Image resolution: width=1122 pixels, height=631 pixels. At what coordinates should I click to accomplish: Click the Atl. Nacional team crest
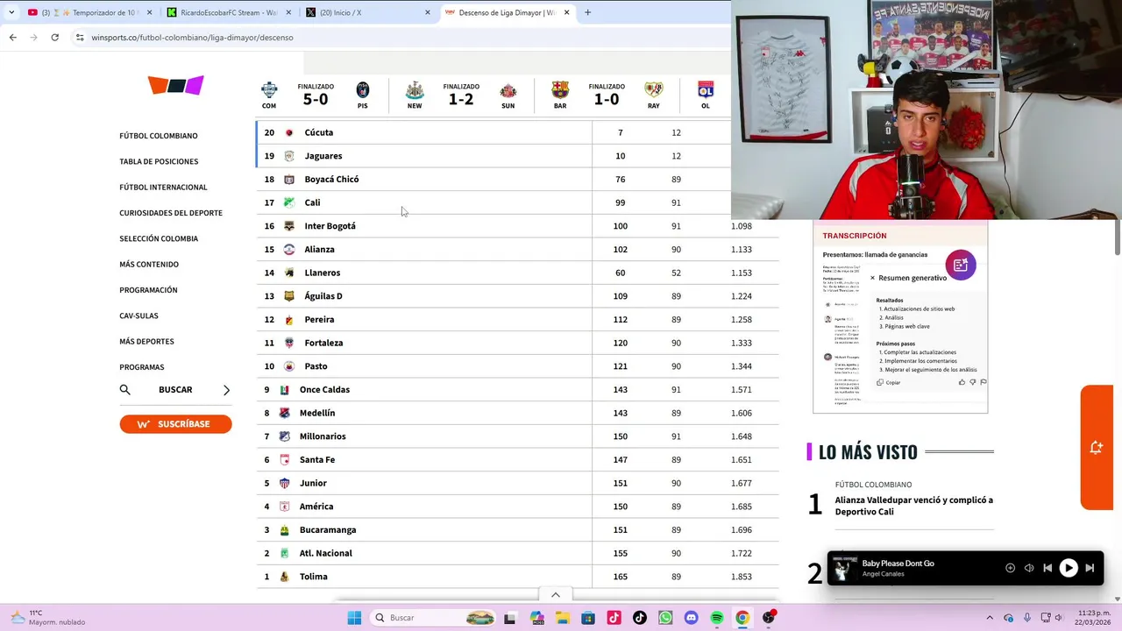pyautogui.click(x=284, y=553)
